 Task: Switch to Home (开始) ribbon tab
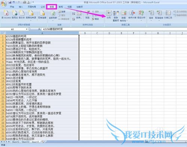pyautogui.click(x=12, y=7)
